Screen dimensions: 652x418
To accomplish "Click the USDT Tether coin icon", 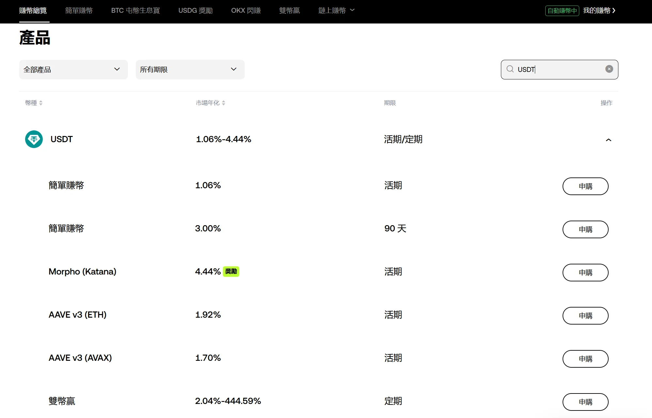I will click(x=34, y=139).
